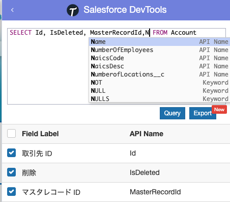The width and height of the screenshot is (230, 202).
Task: Click the Field Label column header
Action: pos(40,134)
